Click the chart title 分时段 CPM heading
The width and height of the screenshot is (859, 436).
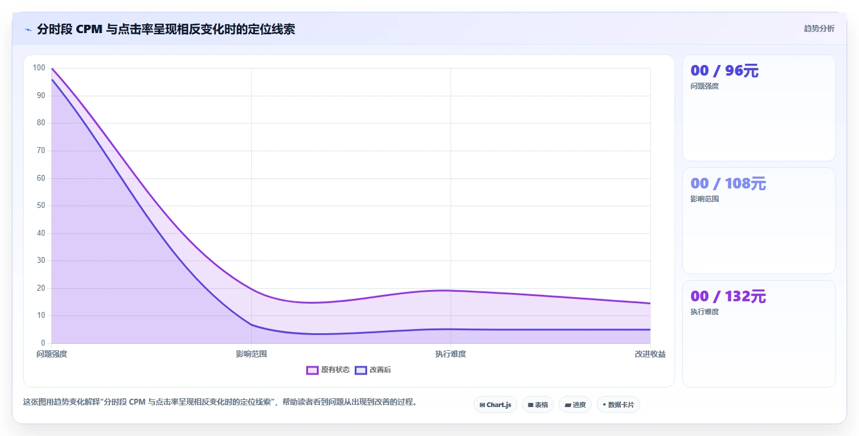point(166,29)
